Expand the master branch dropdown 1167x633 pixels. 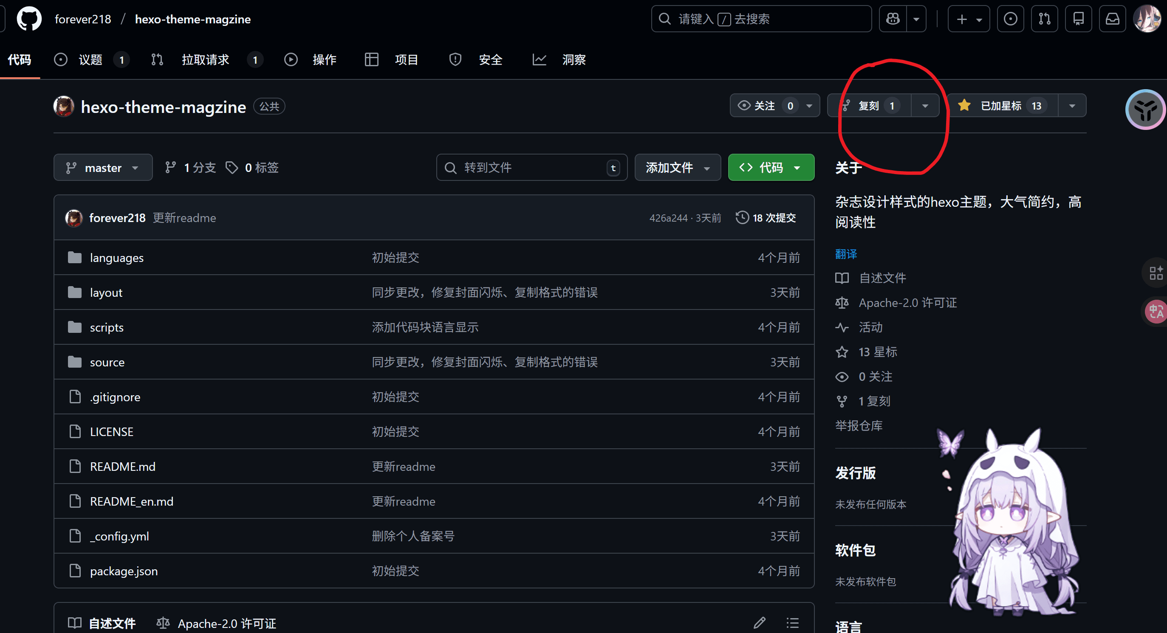point(103,168)
